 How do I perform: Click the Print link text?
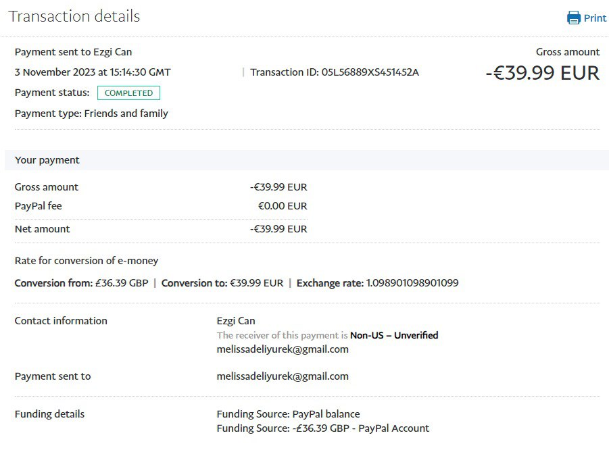pyautogui.click(x=595, y=18)
